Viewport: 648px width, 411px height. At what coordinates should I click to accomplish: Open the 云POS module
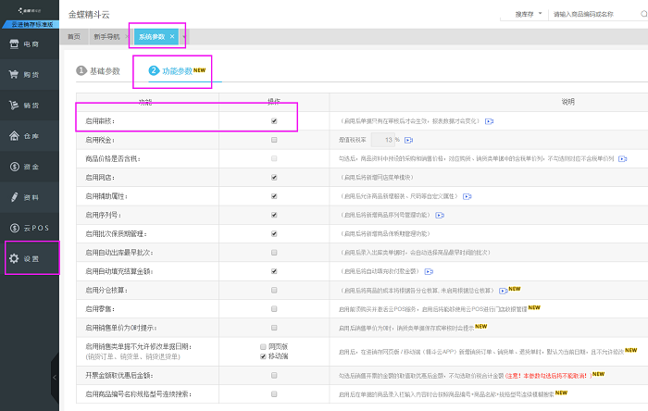(x=29, y=228)
